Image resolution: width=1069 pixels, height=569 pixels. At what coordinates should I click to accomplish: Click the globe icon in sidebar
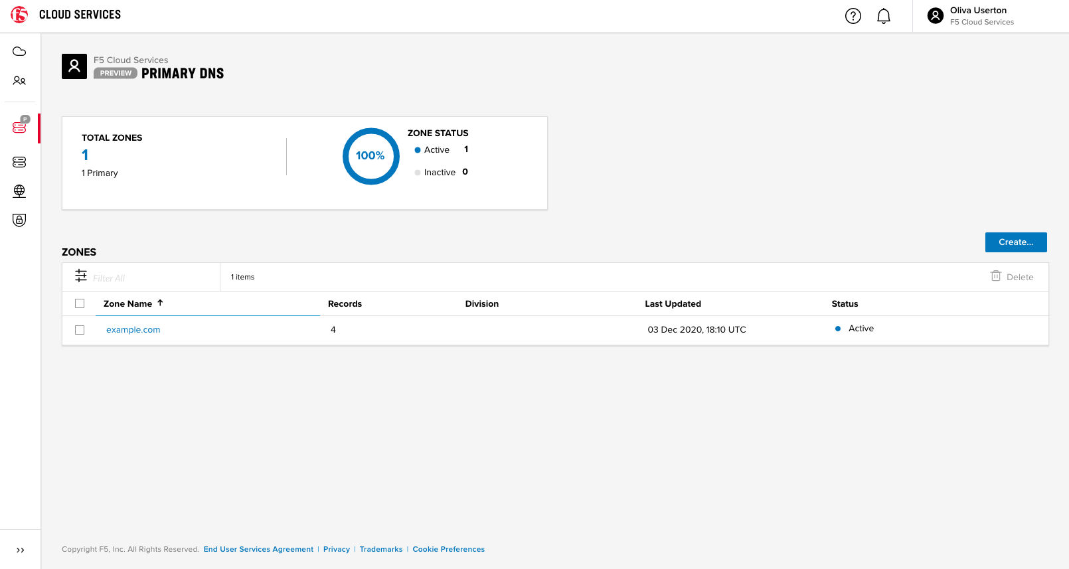(19, 191)
